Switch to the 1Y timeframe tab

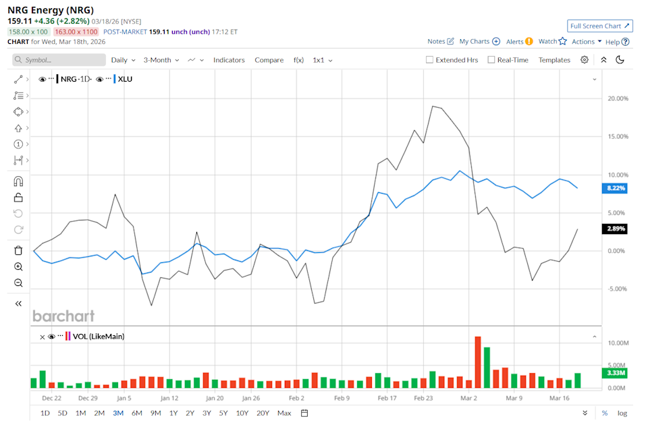pyautogui.click(x=173, y=413)
